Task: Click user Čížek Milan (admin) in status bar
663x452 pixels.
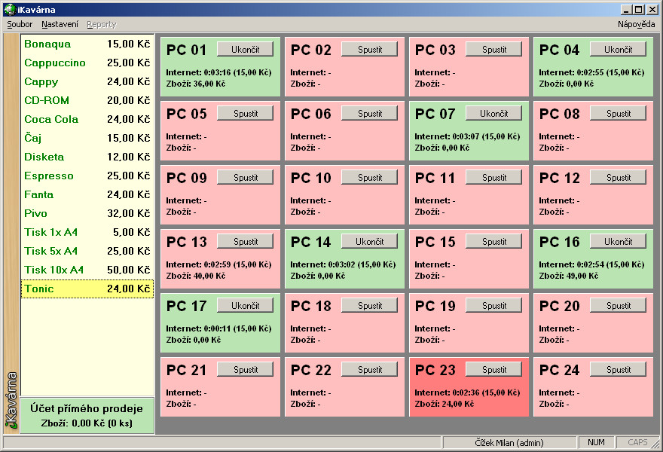Action: tap(509, 443)
